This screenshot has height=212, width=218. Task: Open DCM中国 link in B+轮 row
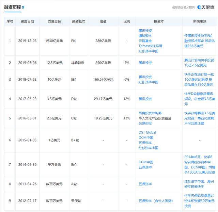point(146,138)
